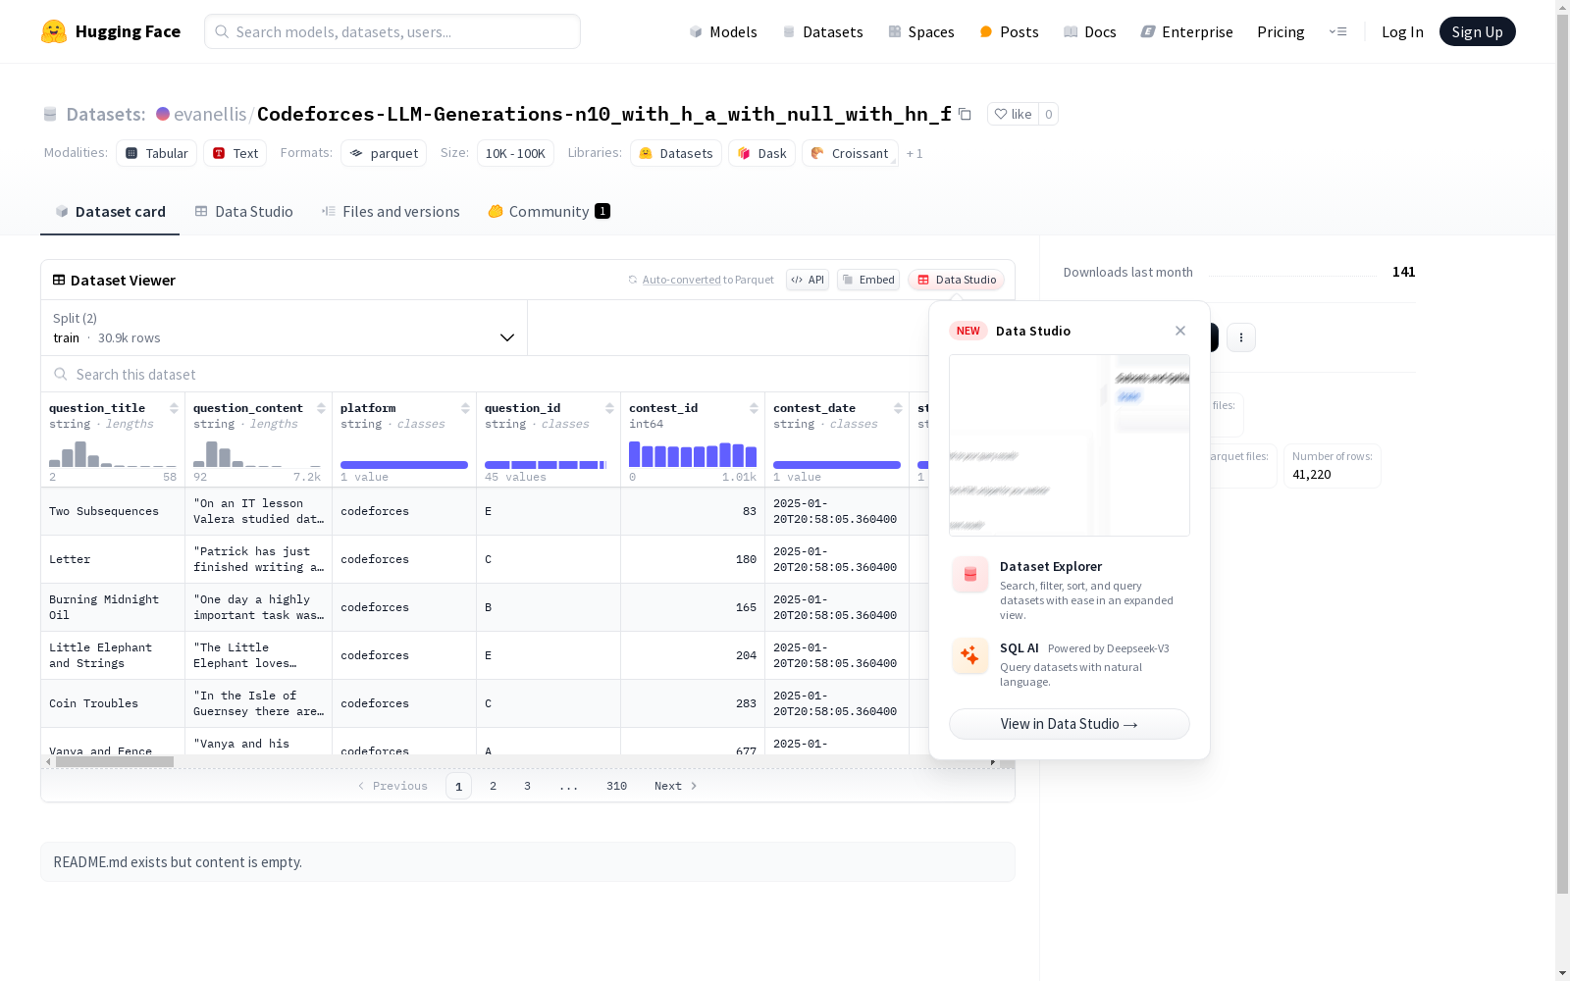Screen dimensions: 1570x981
Task: Open the Spaces nav item
Action: point(921,31)
